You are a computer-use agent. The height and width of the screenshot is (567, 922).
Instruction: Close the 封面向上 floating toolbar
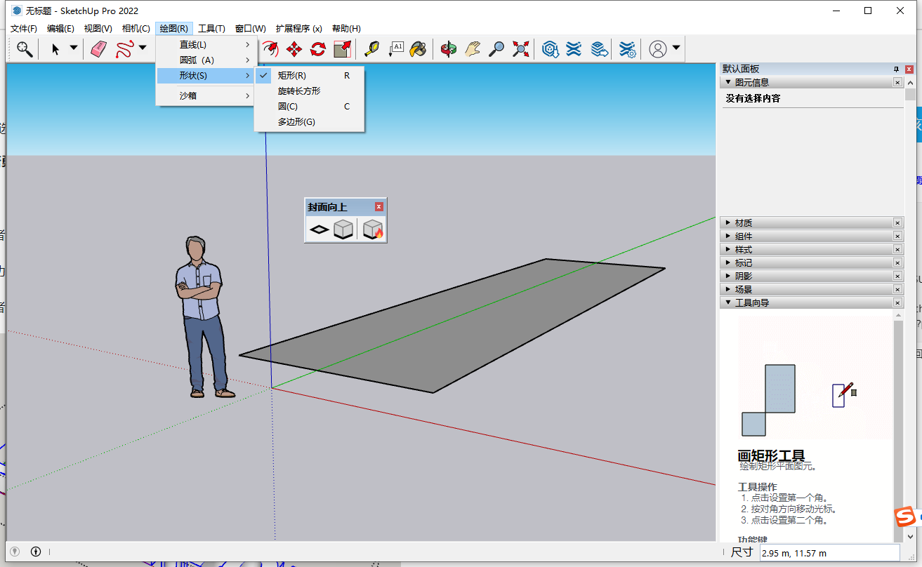click(379, 207)
